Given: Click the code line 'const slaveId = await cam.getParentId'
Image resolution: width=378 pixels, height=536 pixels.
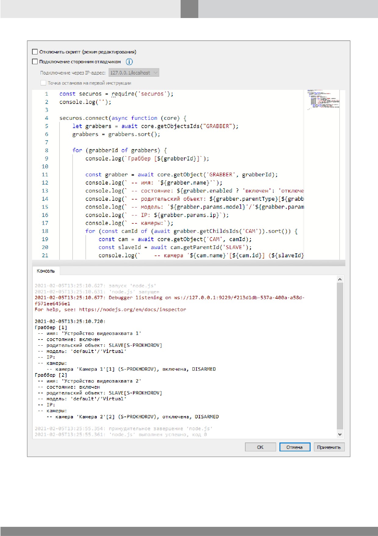Looking at the screenshot, I should 175,247.
